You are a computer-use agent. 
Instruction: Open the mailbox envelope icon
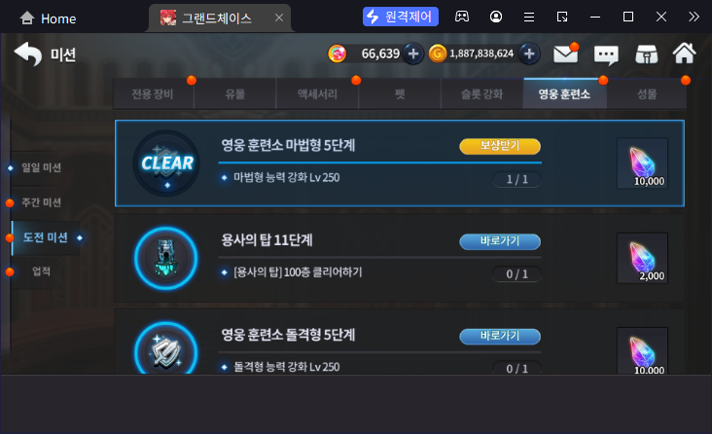[565, 54]
